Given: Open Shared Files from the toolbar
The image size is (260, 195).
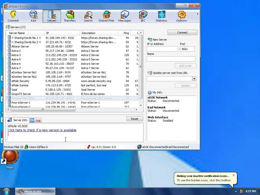Looking at the screenshot, I should (x=106, y=16).
